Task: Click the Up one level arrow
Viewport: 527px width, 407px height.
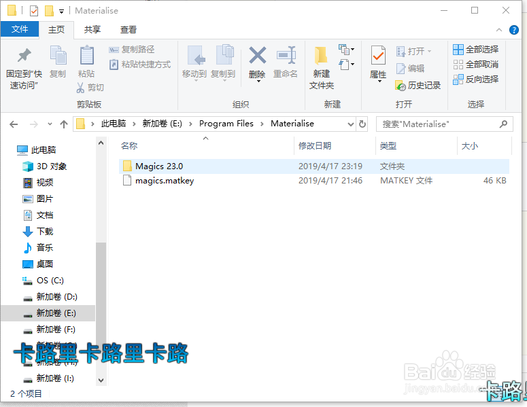Action: (64, 124)
